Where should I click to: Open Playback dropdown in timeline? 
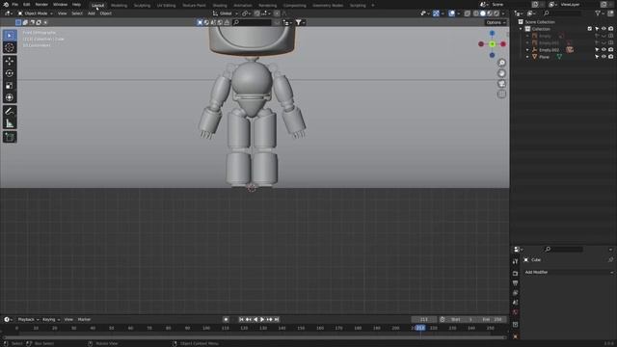click(28, 319)
